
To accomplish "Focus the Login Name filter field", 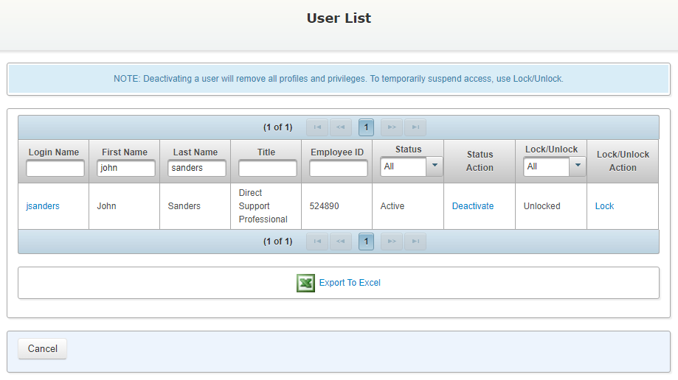I will point(55,169).
